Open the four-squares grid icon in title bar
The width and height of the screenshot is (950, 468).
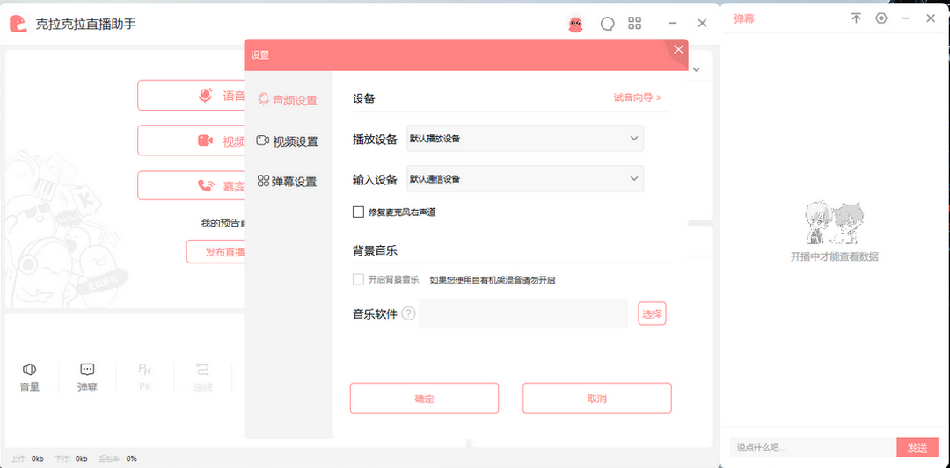click(x=635, y=25)
